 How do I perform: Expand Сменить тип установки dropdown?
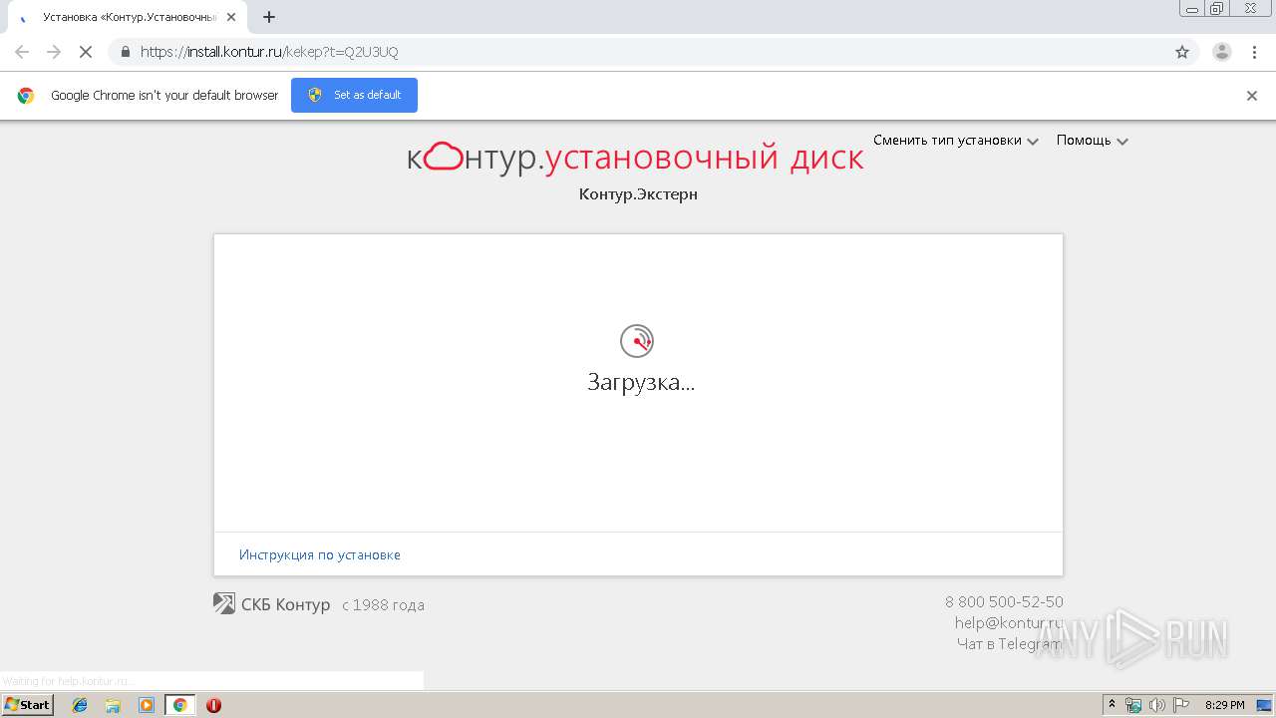pos(956,141)
